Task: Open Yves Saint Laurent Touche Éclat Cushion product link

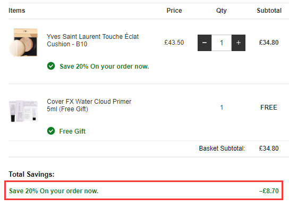Action: [93, 40]
